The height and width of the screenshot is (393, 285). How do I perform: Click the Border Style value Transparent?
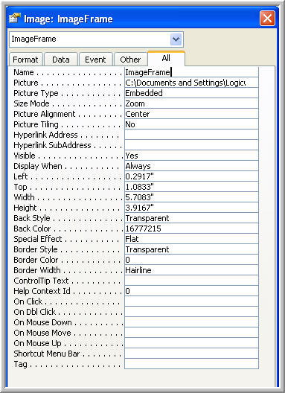coord(191,249)
